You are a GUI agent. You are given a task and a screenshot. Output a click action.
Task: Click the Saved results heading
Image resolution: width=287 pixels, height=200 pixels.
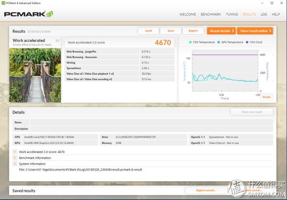(x=24, y=190)
